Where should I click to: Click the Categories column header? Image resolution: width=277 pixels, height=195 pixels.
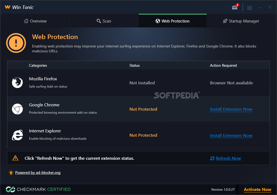(x=38, y=66)
